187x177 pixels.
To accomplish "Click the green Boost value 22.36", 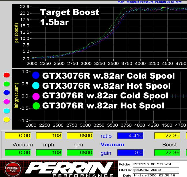I will click(x=167, y=153).
